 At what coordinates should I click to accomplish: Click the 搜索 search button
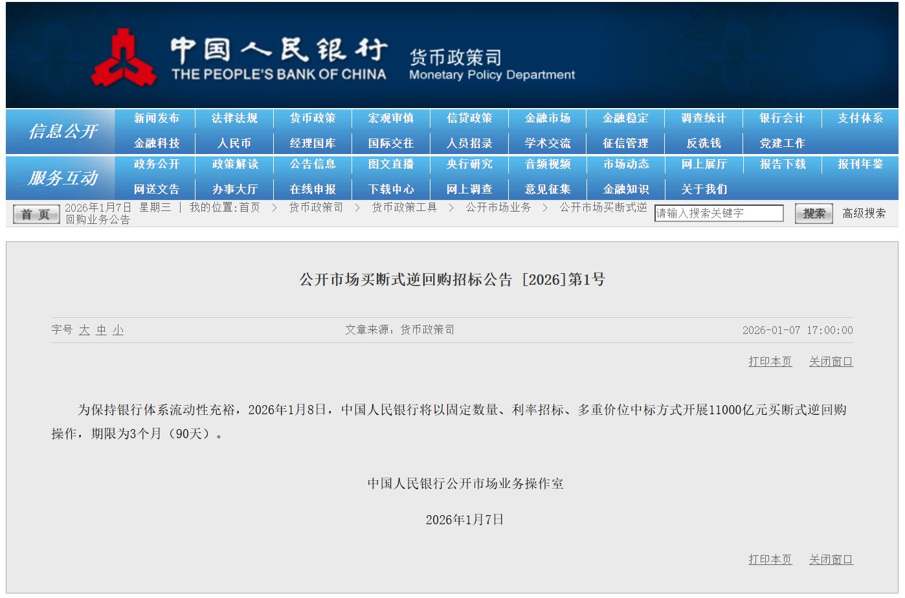pyautogui.click(x=813, y=214)
